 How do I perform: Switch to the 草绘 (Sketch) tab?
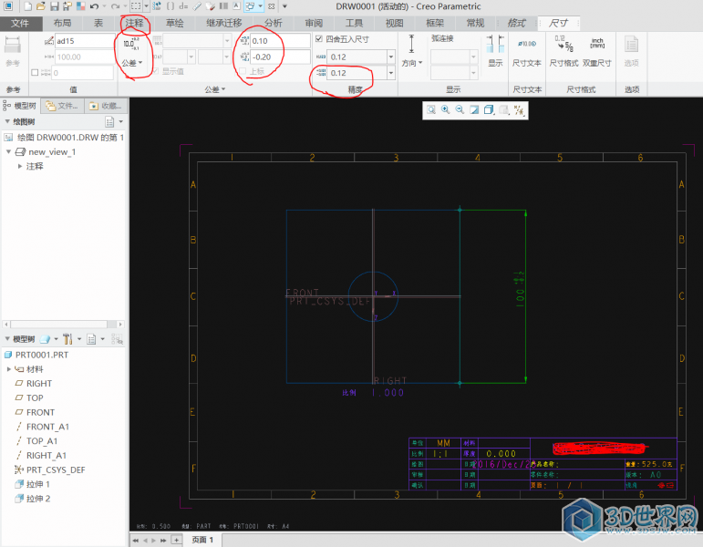174,24
